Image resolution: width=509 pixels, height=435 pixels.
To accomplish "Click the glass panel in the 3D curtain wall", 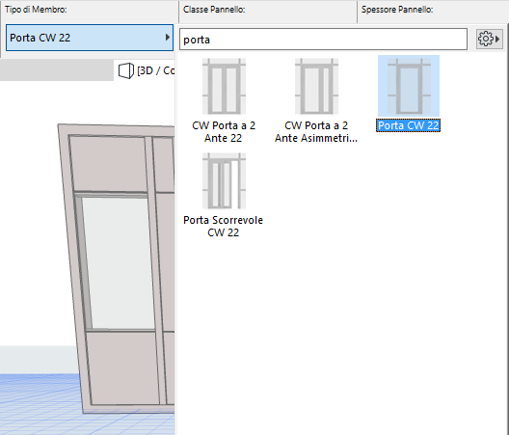I will [119, 263].
